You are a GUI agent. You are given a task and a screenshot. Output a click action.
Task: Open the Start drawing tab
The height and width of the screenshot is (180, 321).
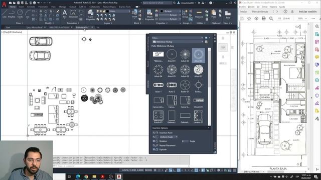click(x=8, y=27)
